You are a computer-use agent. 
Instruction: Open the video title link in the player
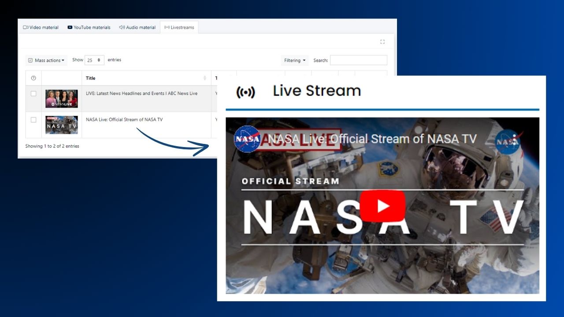pos(372,139)
